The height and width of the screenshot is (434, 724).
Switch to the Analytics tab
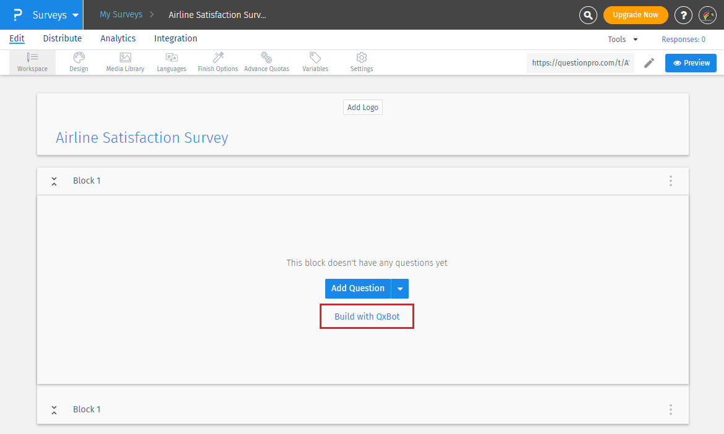coord(117,38)
